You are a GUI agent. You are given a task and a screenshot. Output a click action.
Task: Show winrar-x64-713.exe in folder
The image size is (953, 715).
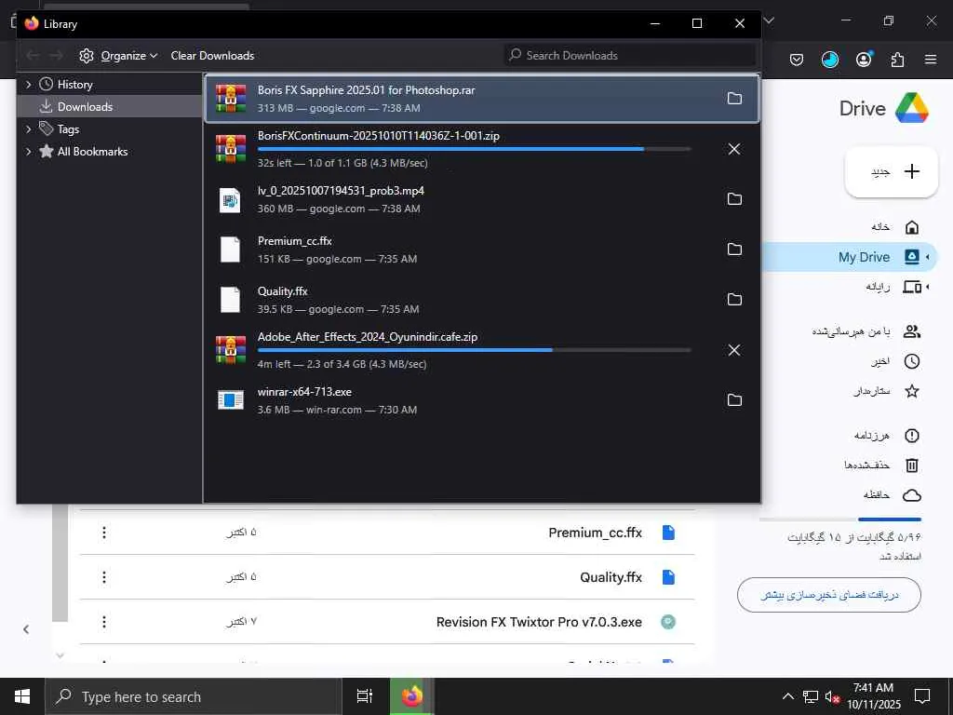(734, 400)
